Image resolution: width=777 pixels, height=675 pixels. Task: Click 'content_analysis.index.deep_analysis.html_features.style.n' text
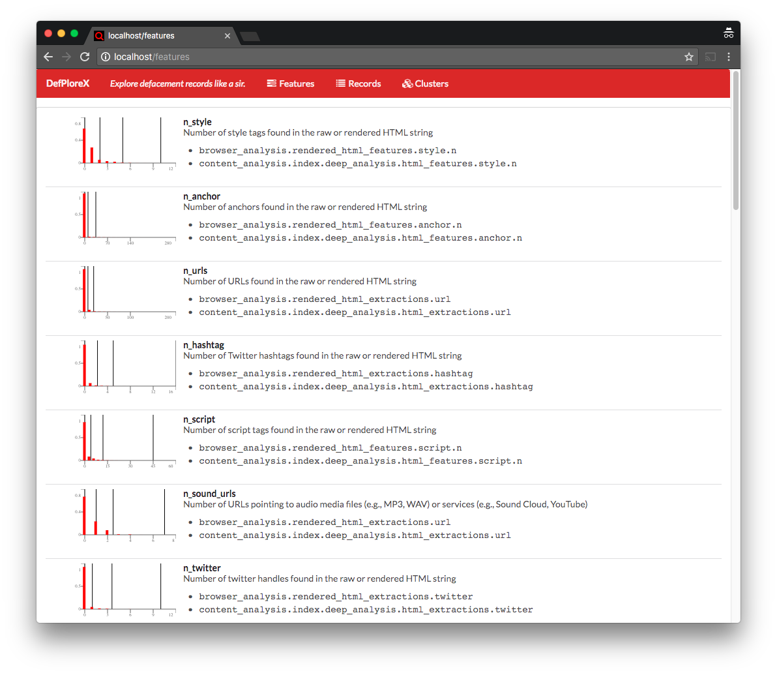[358, 164]
